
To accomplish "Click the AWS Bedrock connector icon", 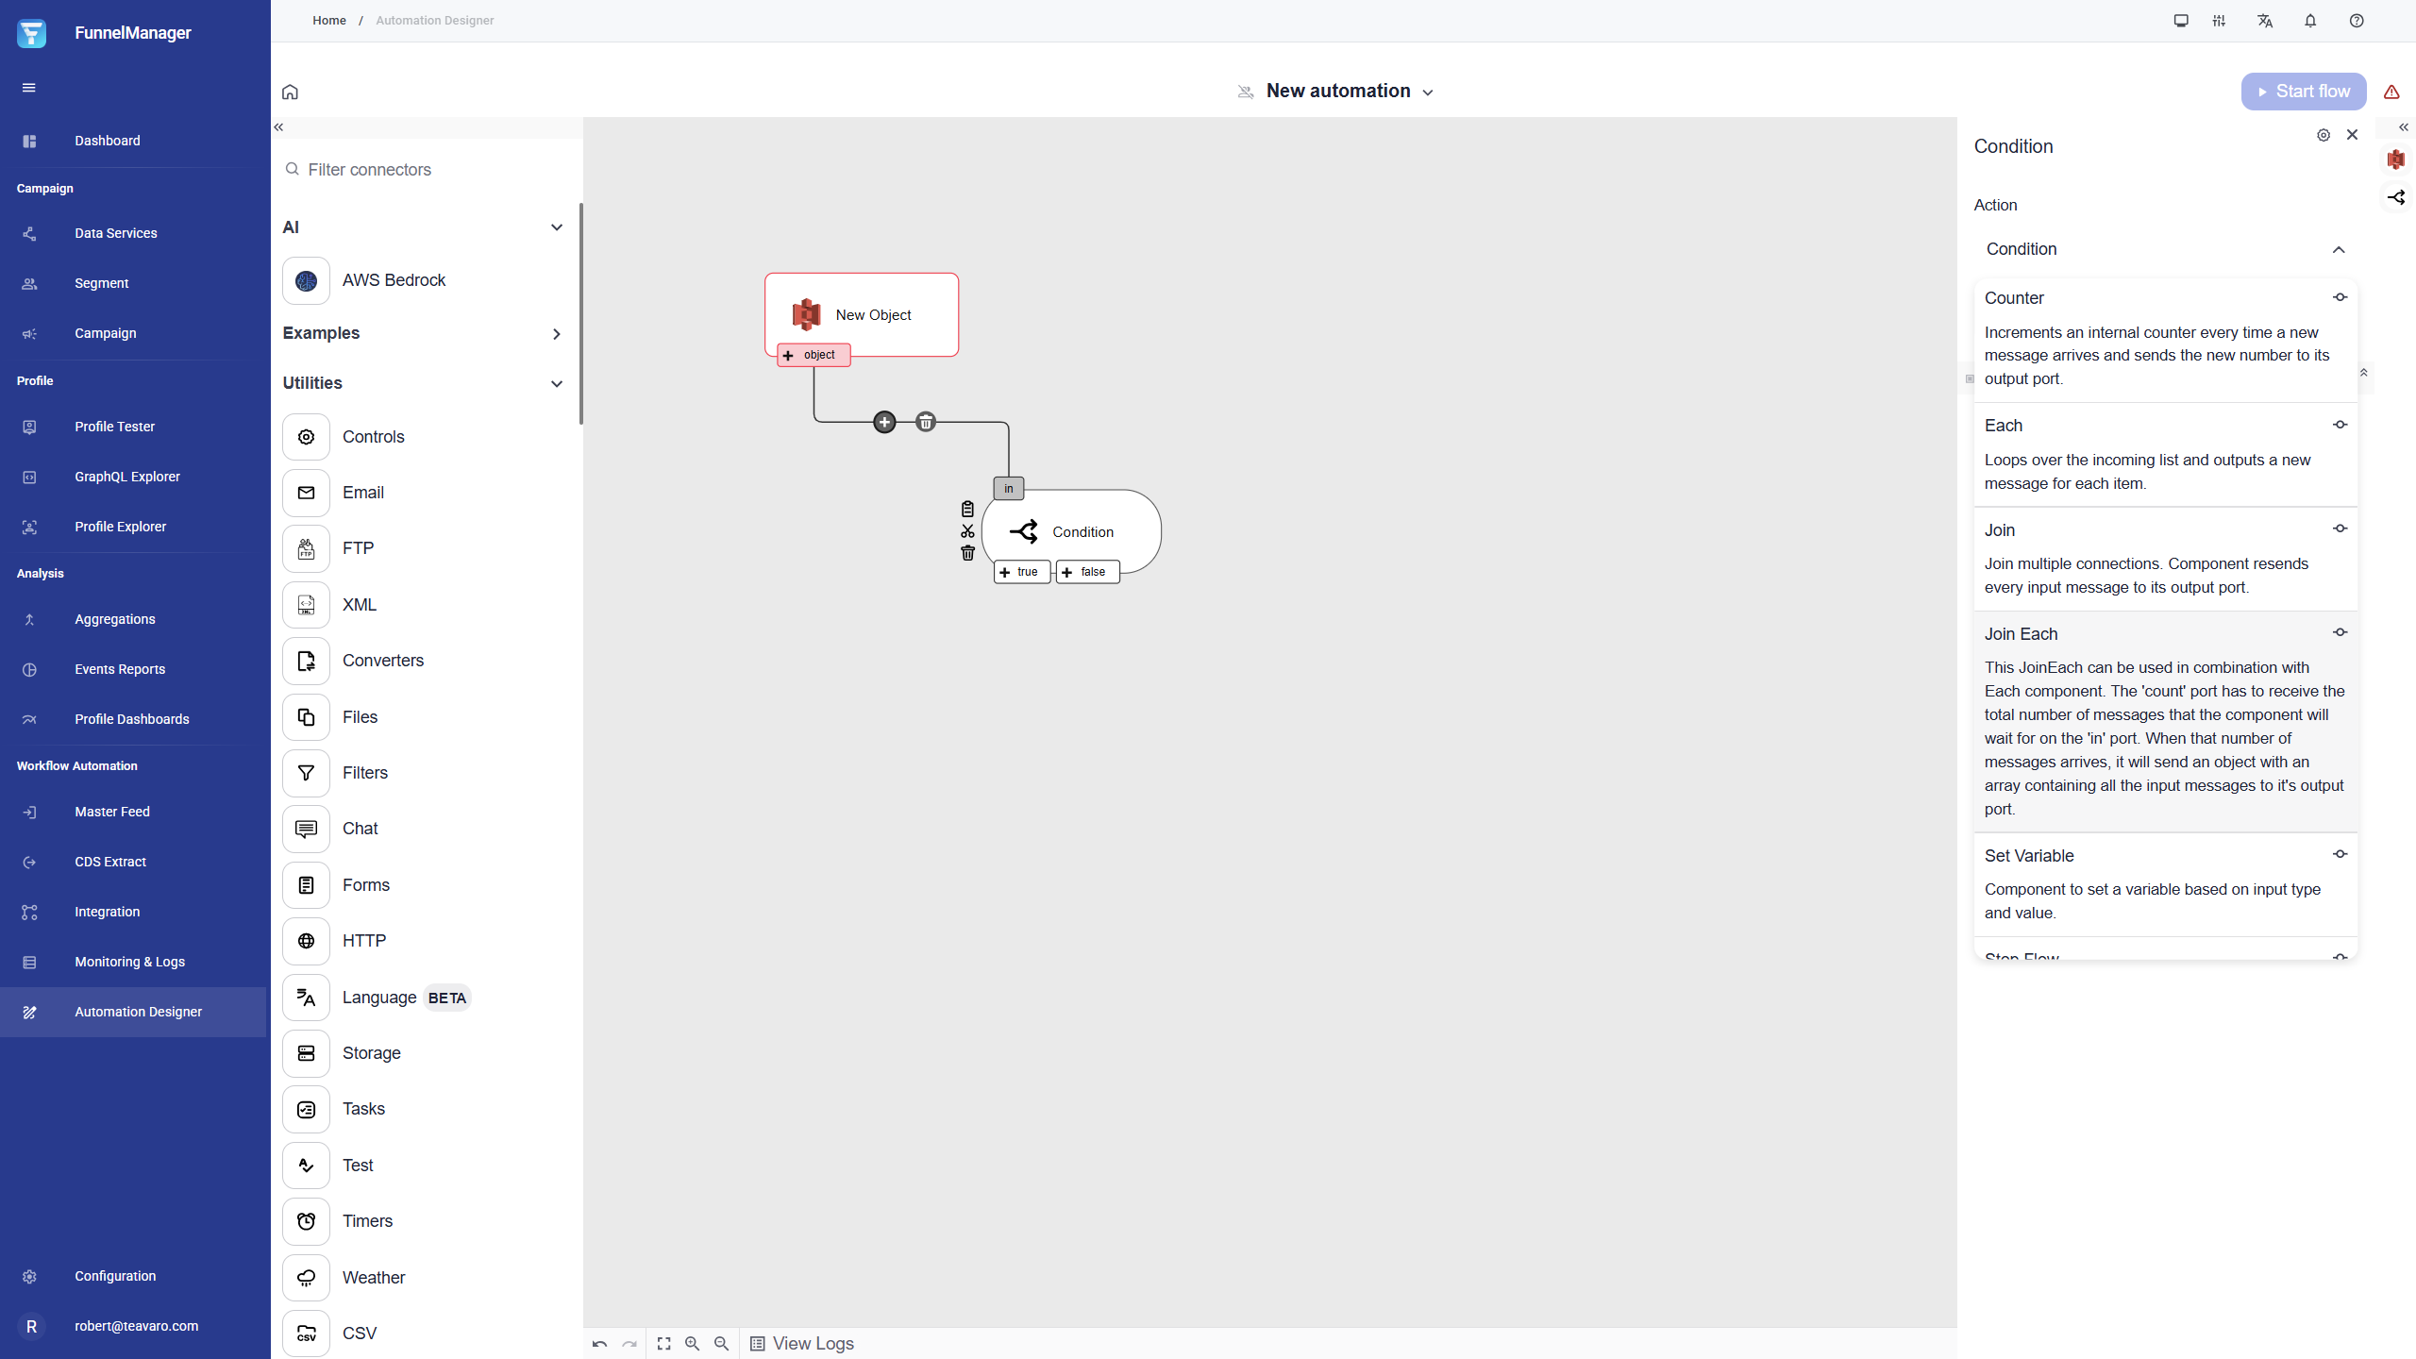I will (306, 280).
